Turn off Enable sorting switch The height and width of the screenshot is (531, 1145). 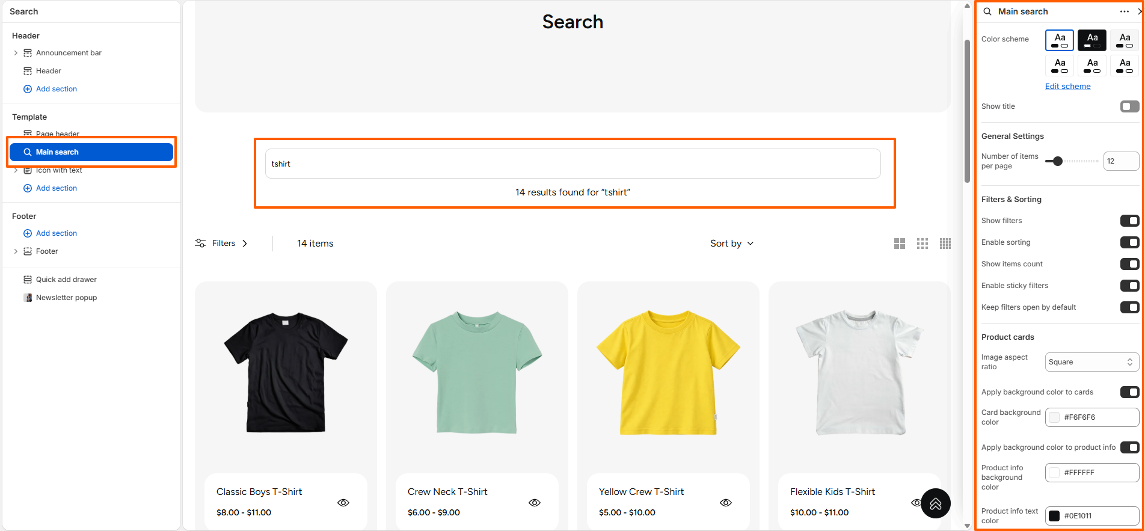[x=1129, y=242]
